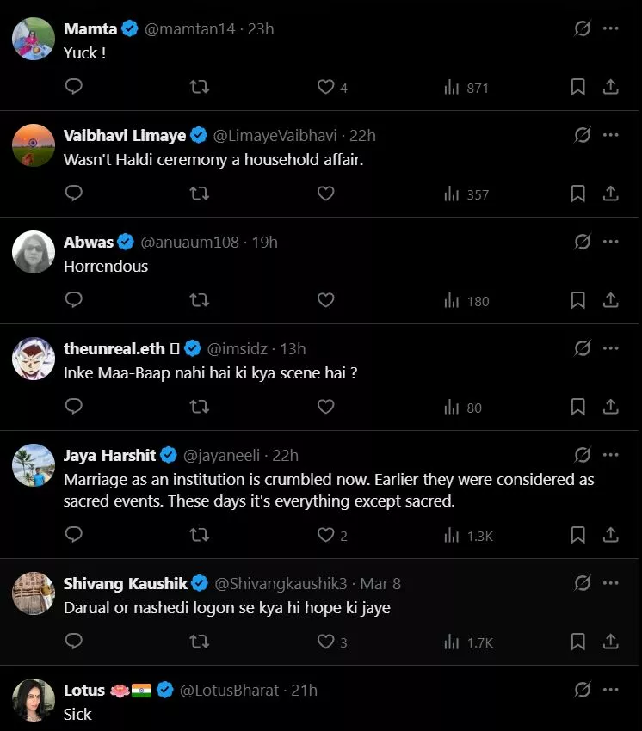Image resolution: width=642 pixels, height=731 pixels.
Task: View analytics on Shivang Kaushik's tweet
Action: [x=467, y=642]
